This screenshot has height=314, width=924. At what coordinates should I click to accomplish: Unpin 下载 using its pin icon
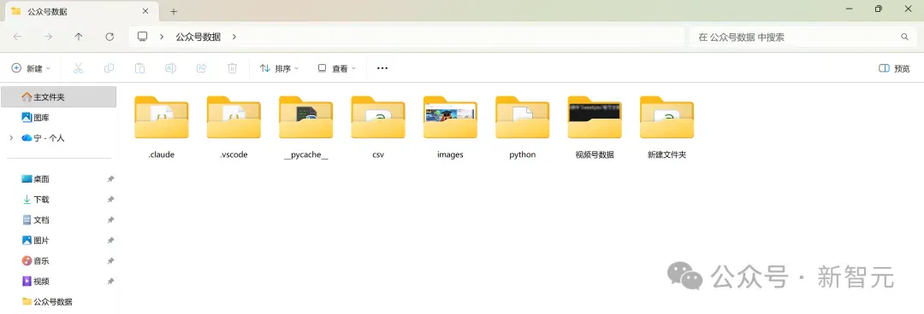(110, 200)
